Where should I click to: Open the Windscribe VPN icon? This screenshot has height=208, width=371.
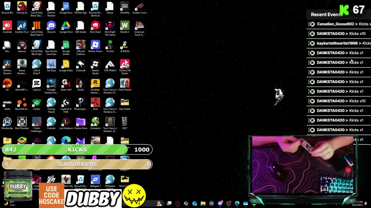coord(7,124)
